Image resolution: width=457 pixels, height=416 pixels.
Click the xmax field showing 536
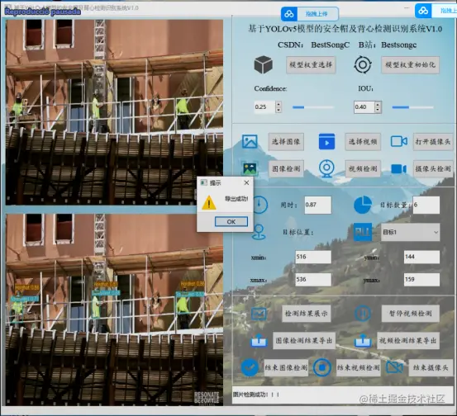click(313, 280)
